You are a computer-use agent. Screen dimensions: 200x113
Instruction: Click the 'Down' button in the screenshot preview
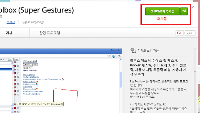click(x=16, y=59)
